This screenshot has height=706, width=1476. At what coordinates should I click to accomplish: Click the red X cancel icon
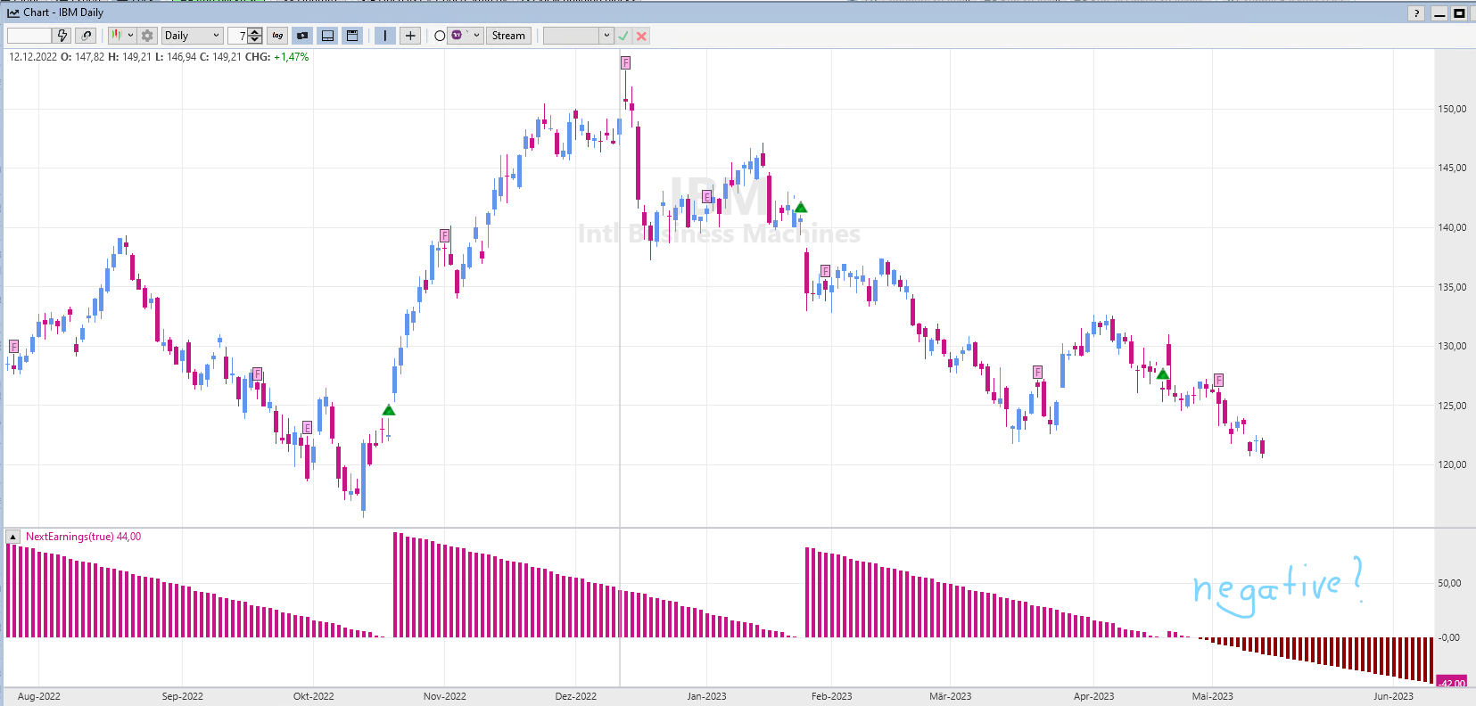pyautogui.click(x=641, y=36)
